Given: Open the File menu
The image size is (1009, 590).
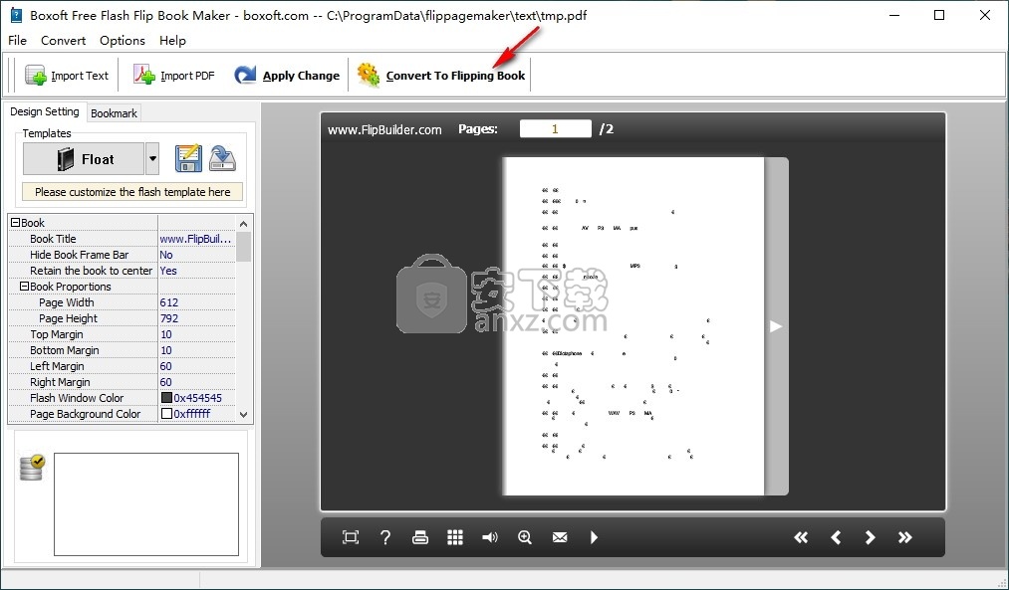Looking at the screenshot, I should [17, 41].
